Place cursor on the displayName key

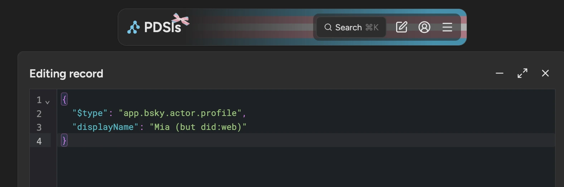105,127
